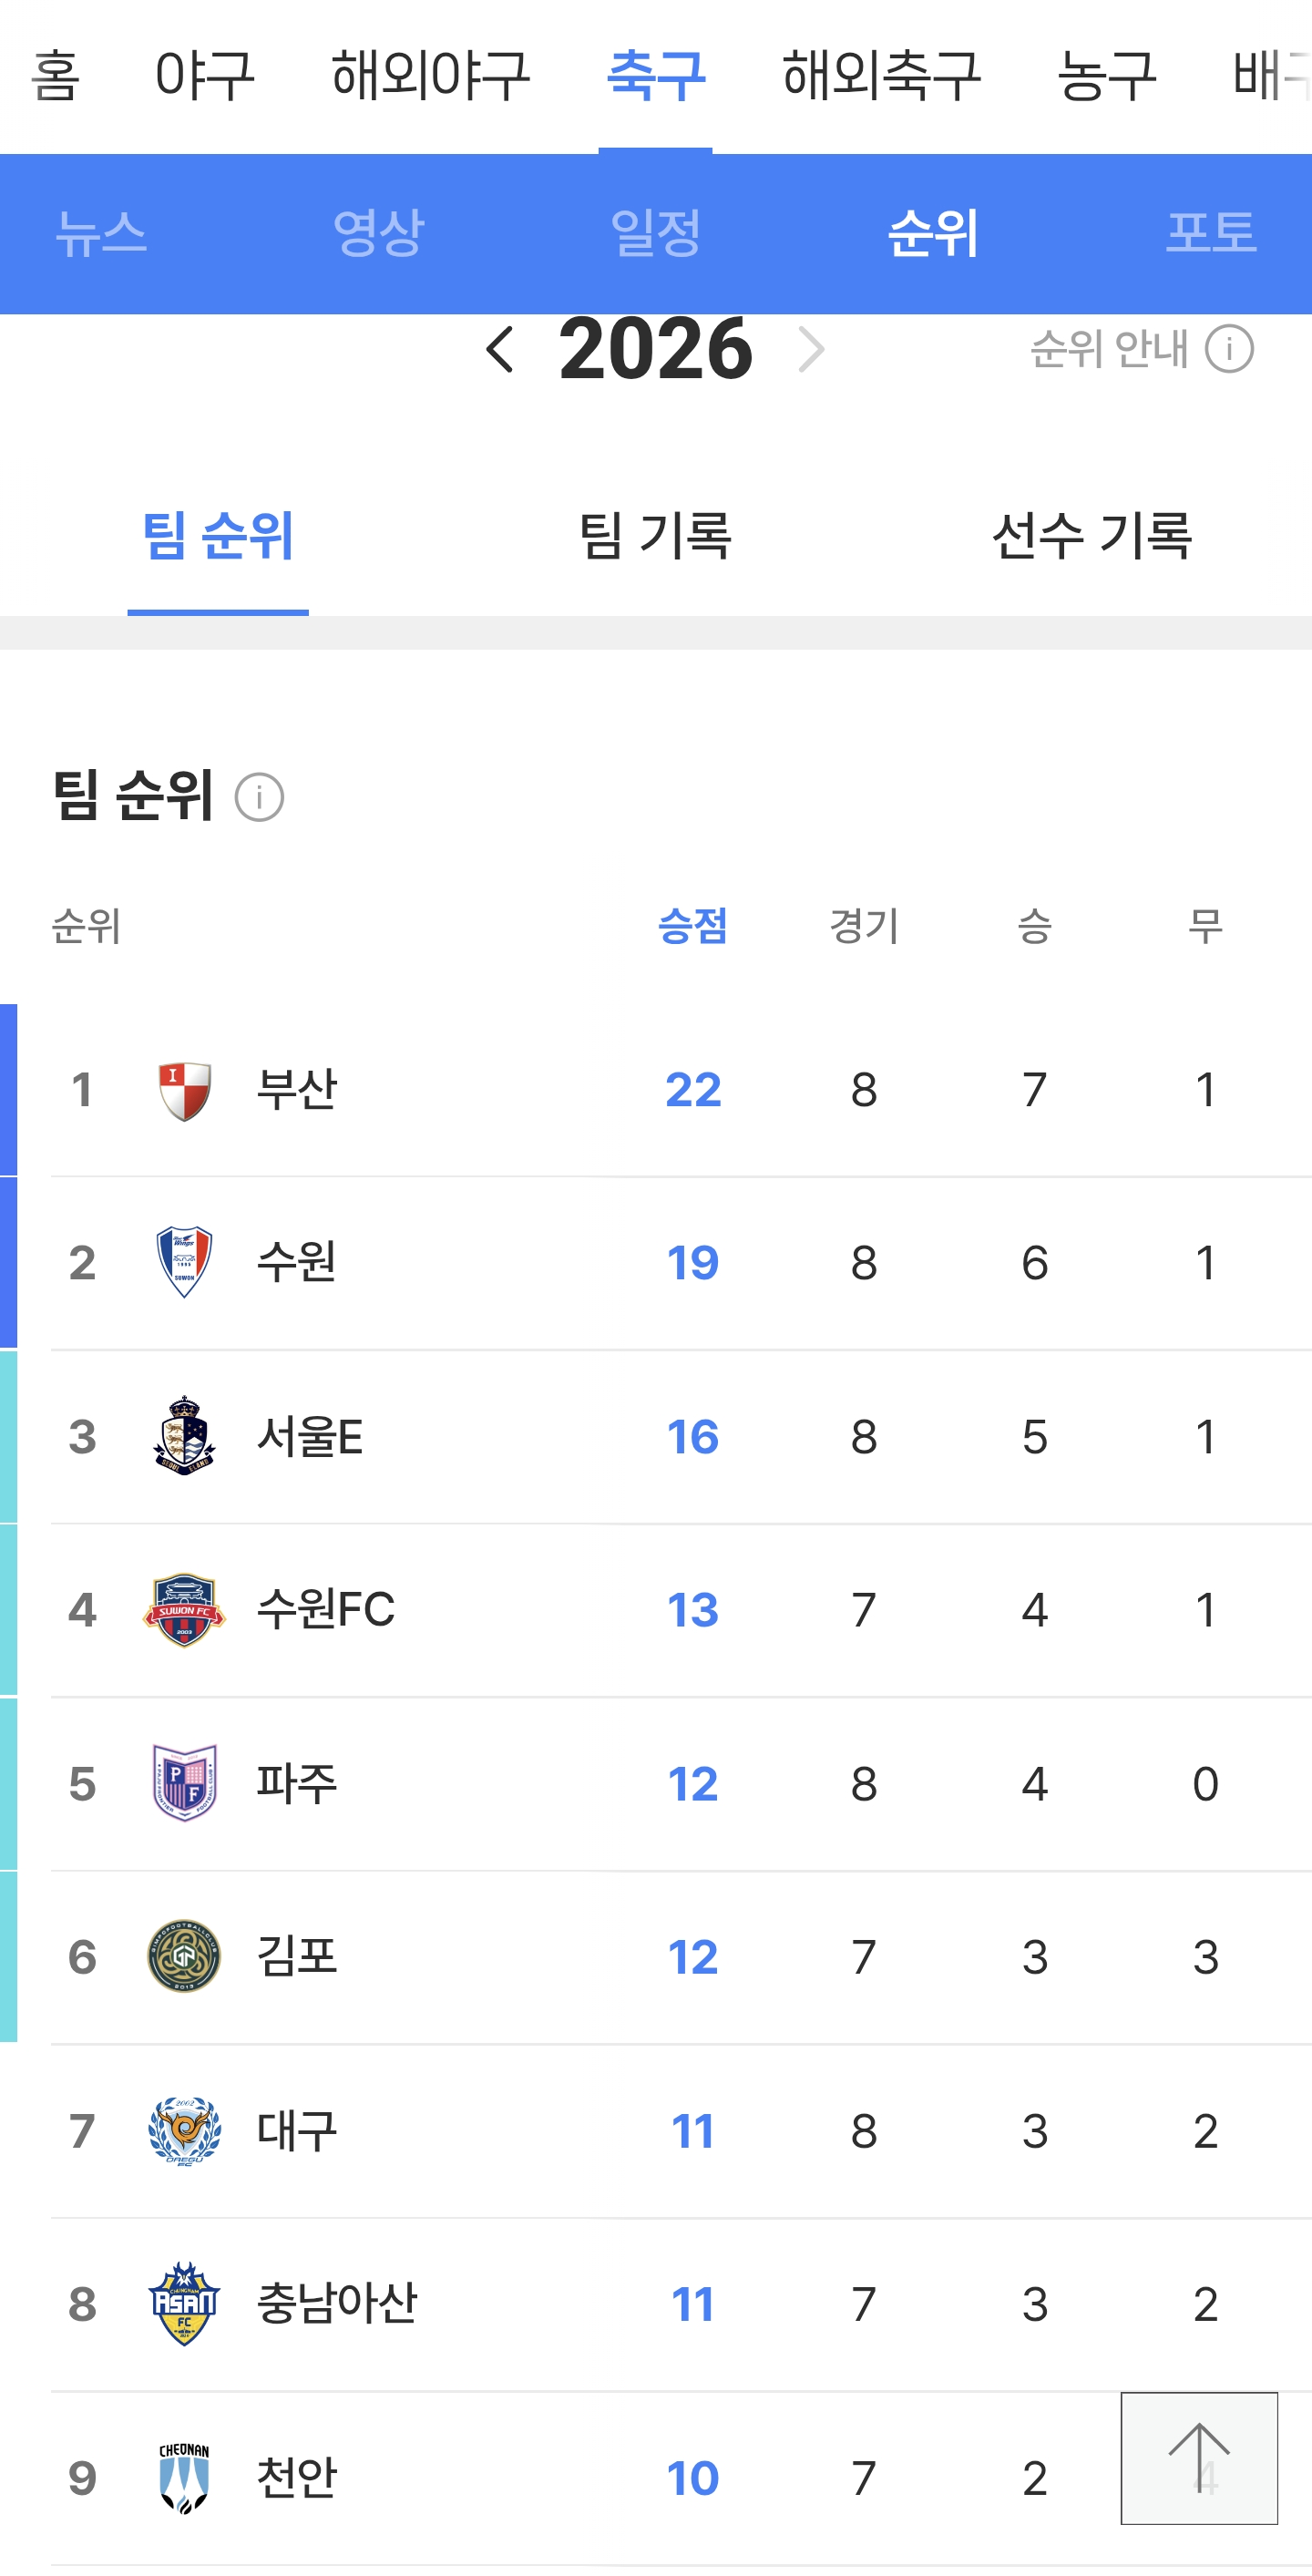Screen dimensions: 1312x2576
Task: Sort standings by 승점 column header
Action: point(692,925)
